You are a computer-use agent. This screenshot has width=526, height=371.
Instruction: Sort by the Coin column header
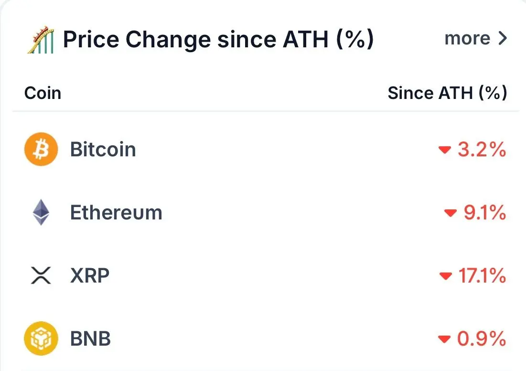[x=43, y=93]
